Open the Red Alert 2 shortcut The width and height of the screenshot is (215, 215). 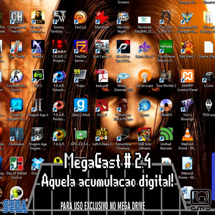coord(187,47)
